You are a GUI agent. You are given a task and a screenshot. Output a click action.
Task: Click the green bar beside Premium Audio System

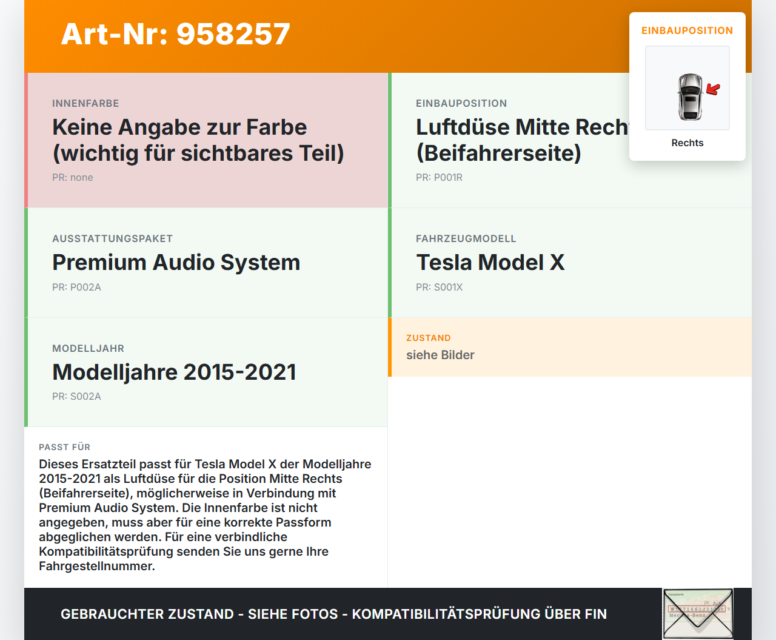pyautogui.click(x=26, y=262)
